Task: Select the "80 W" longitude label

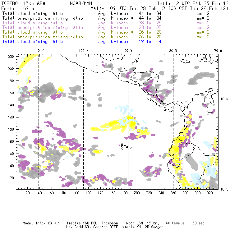Action: (x=173, y=51)
